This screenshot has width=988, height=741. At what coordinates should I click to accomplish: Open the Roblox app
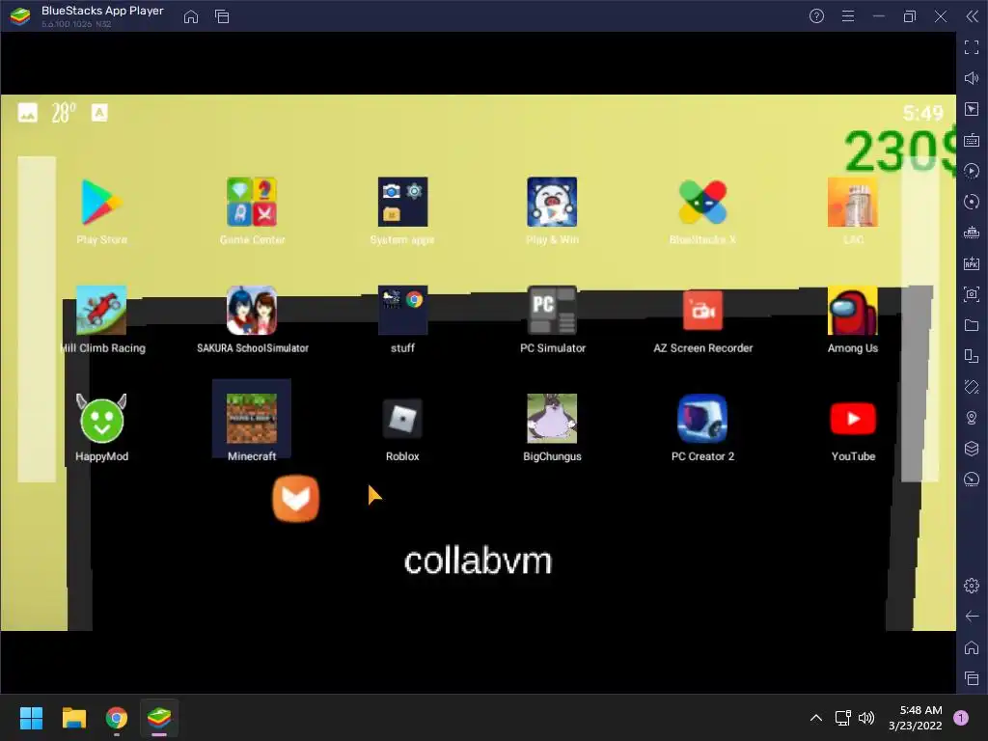point(402,419)
